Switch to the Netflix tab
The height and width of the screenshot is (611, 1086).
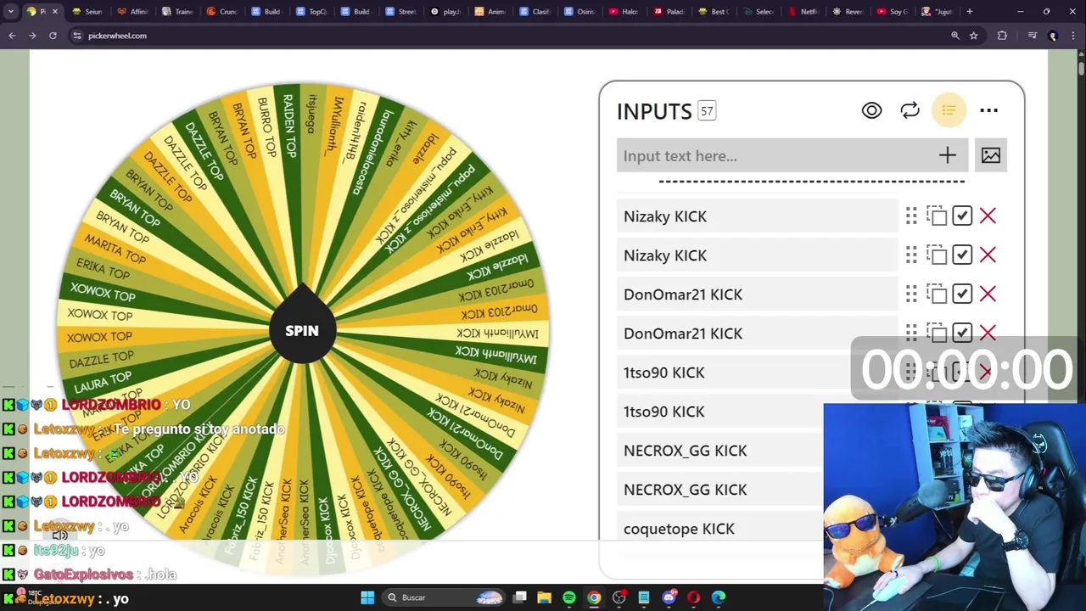803,12
